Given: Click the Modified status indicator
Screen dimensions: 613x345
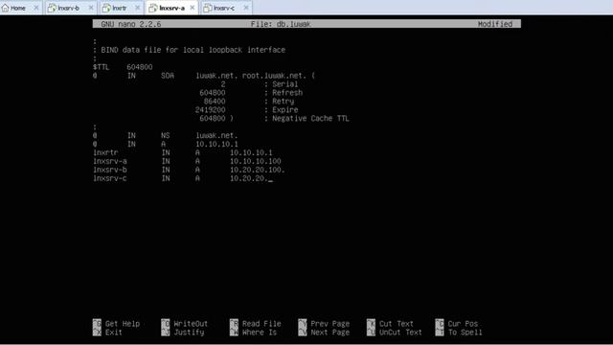Looking at the screenshot, I should pyautogui.click(x=495, y=24).
